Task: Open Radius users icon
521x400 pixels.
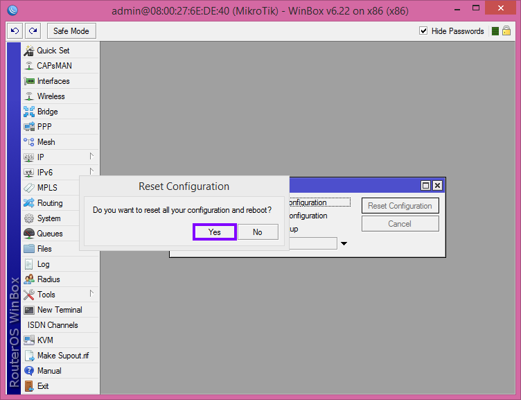Action: [29, 279]
